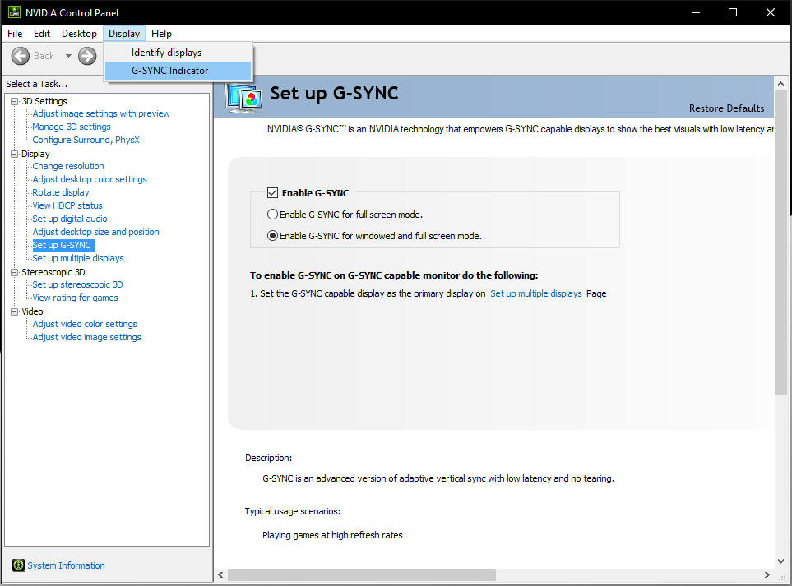Select Set up G-SYNC in task tree

62,245
